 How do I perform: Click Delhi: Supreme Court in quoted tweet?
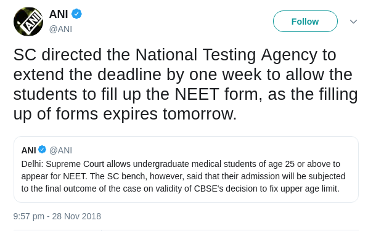coord(63,164)
